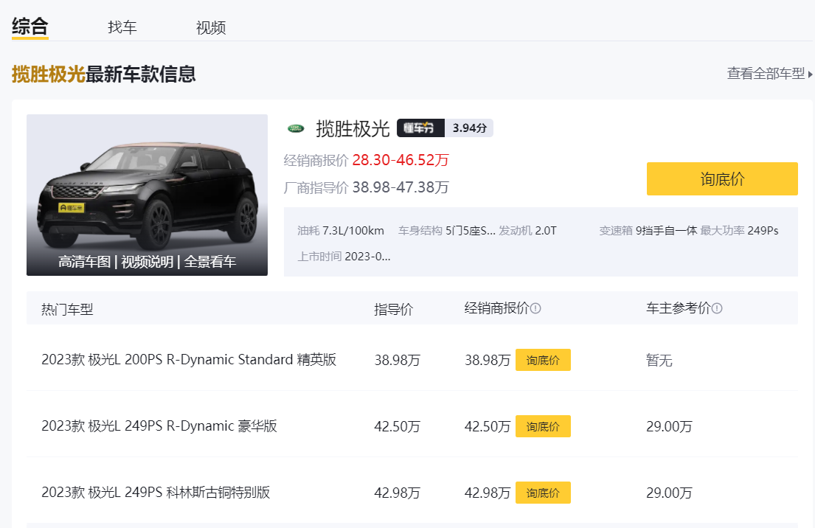Click 全景看车 link on car image
Screen dimensions: 815x528
point(210,261)
